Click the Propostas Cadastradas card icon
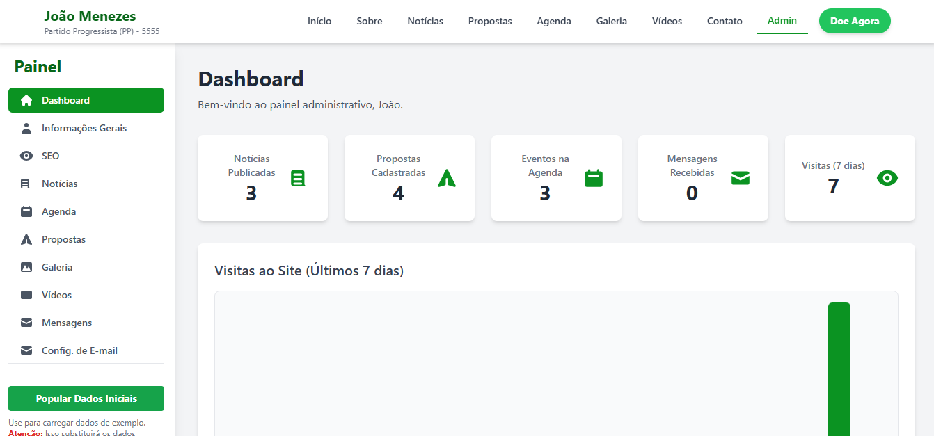 447,179
